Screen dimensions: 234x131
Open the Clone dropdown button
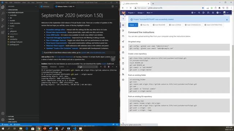coord(133,25)
